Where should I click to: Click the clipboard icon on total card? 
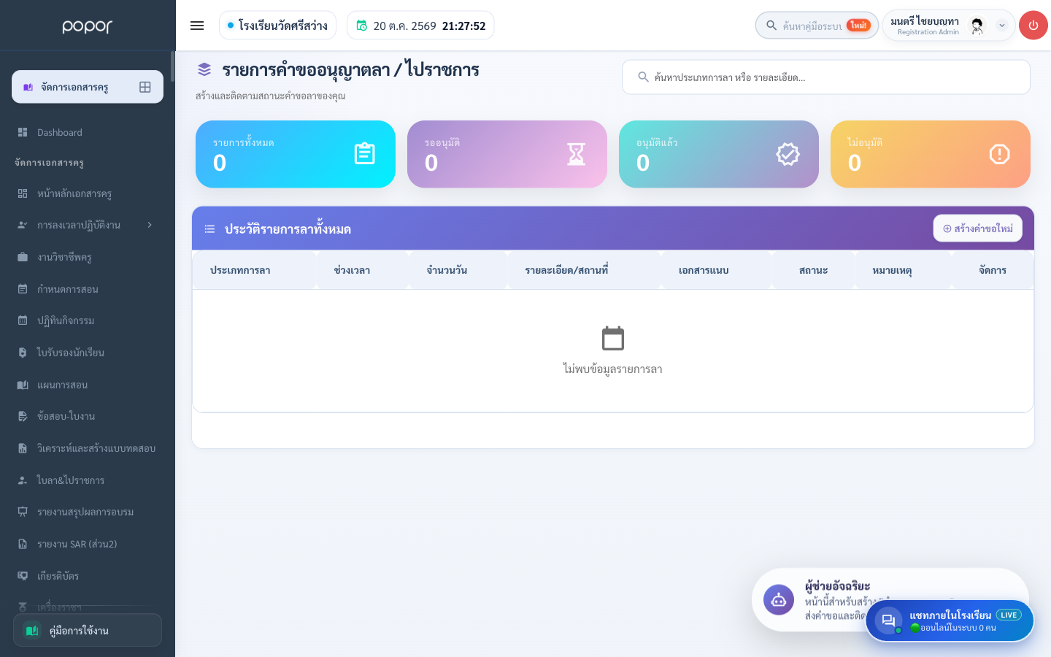point(364,154)
